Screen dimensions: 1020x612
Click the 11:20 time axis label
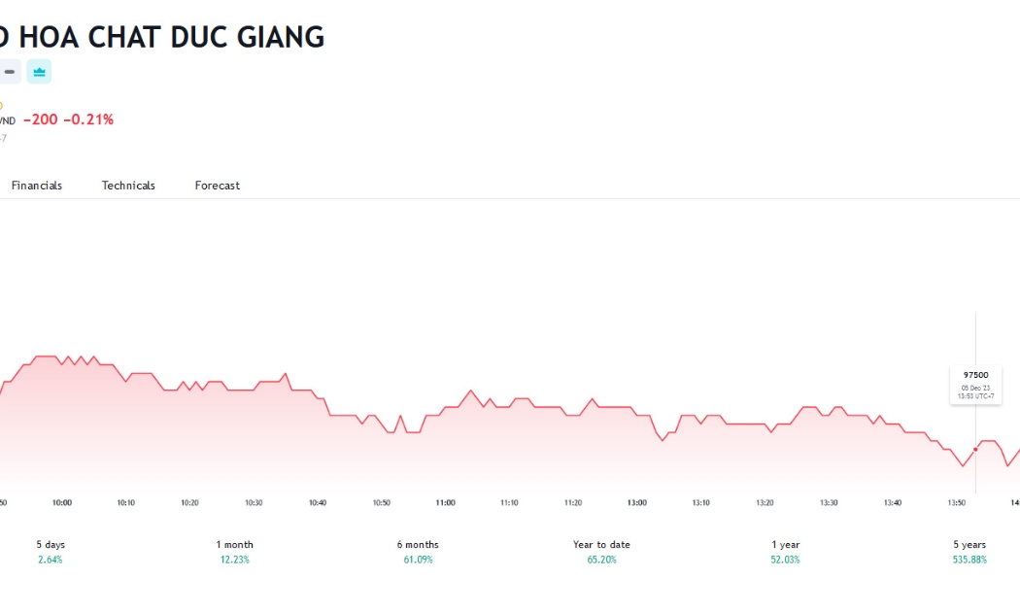click(573, 503)
